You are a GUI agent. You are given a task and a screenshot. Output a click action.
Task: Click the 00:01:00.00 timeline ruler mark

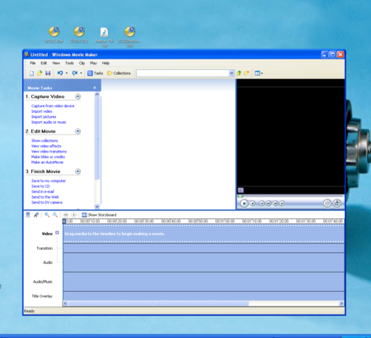coord(225,221)
